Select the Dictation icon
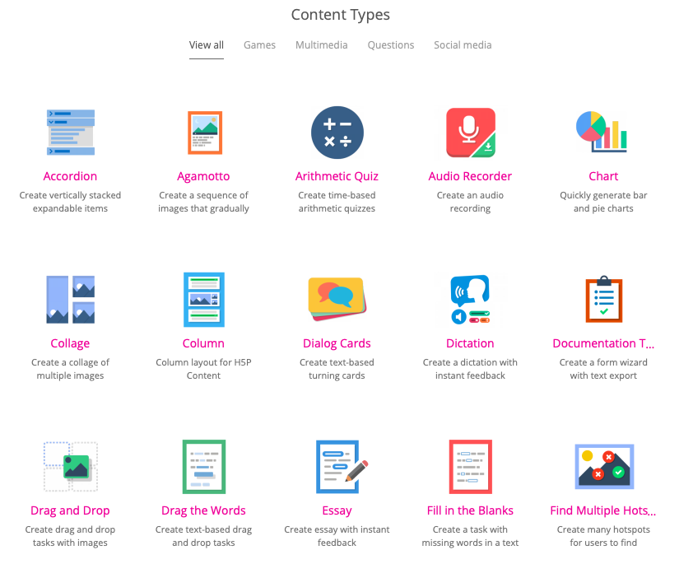693x564 pixels. coord(470,300)
